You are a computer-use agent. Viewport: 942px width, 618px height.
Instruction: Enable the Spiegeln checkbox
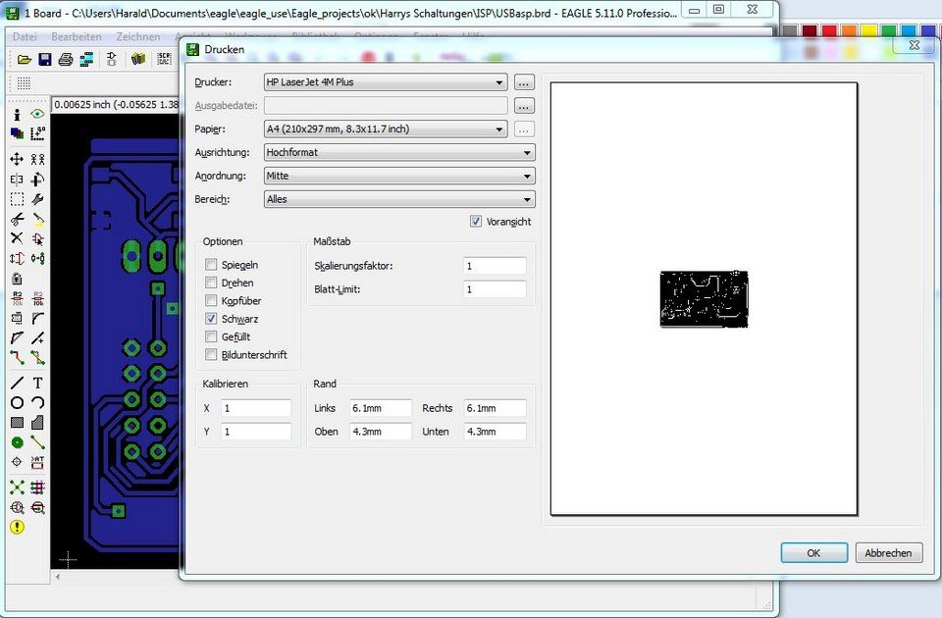pyautogui.click(x=211, y=265)
